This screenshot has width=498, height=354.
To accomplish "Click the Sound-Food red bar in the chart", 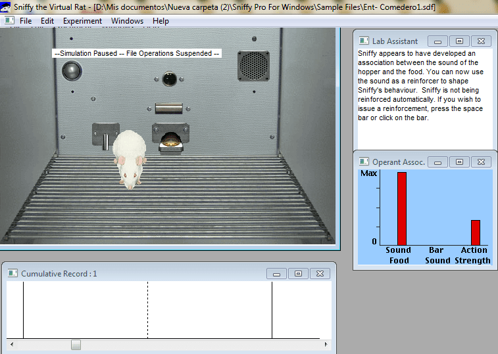I will coord(402,208).
